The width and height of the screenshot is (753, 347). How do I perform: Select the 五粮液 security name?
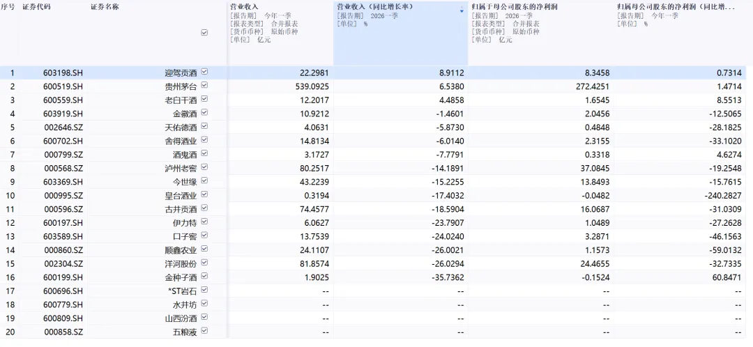(x=185, y=332)
